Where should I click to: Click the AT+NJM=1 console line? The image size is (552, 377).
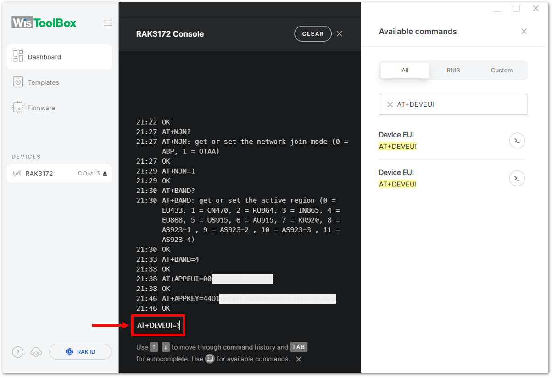click(x=166, y=171)
